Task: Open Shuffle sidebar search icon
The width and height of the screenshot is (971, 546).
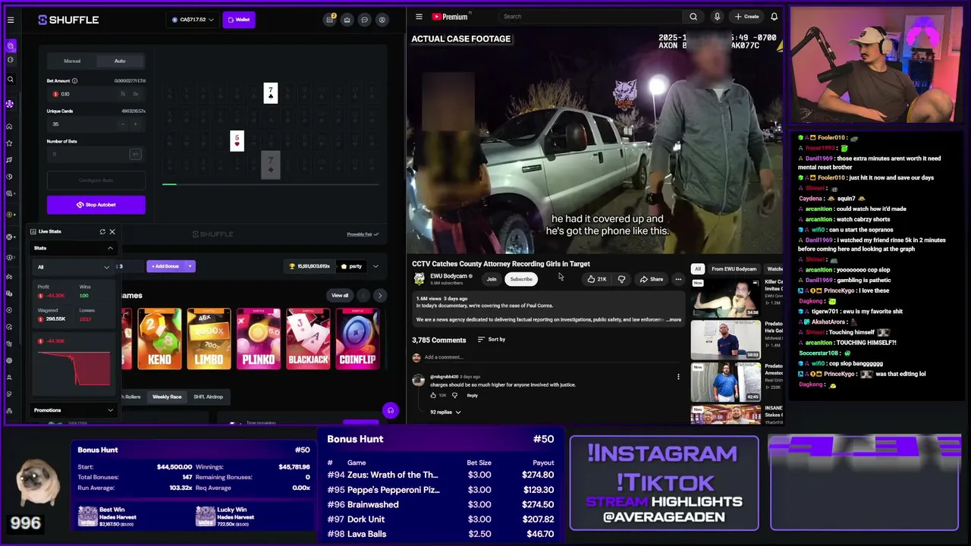Action: point(11,79)
